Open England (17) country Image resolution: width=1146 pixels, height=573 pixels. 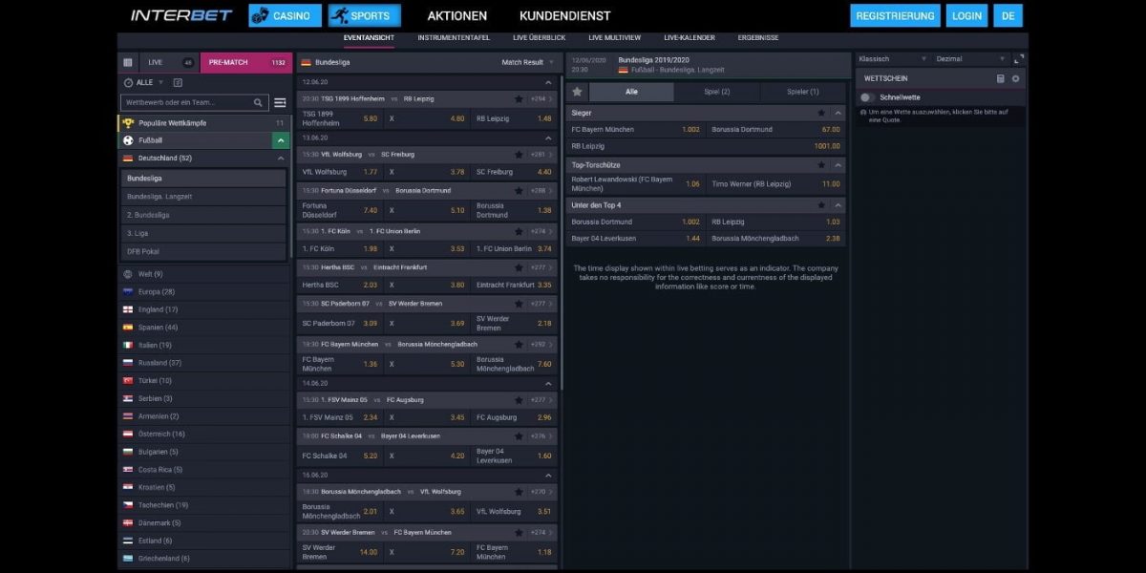(x=202, y=309)
